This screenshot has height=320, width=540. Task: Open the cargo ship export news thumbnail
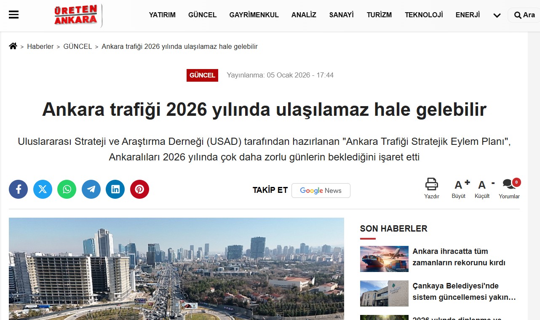(384, 259)
